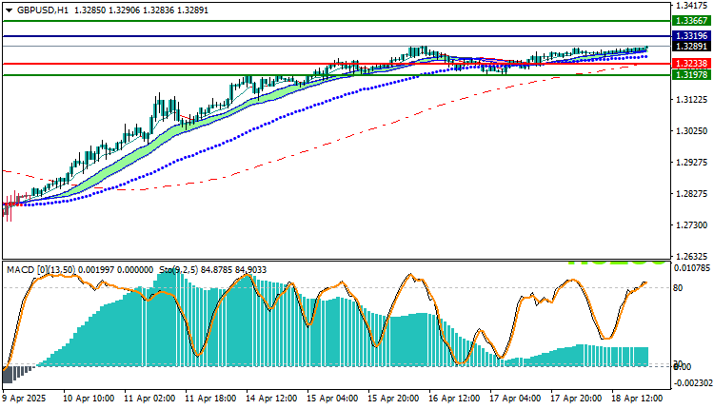Click the 1.29275 price scale value
This screenshot has height=409, width=714.
(x=692, y=163)
